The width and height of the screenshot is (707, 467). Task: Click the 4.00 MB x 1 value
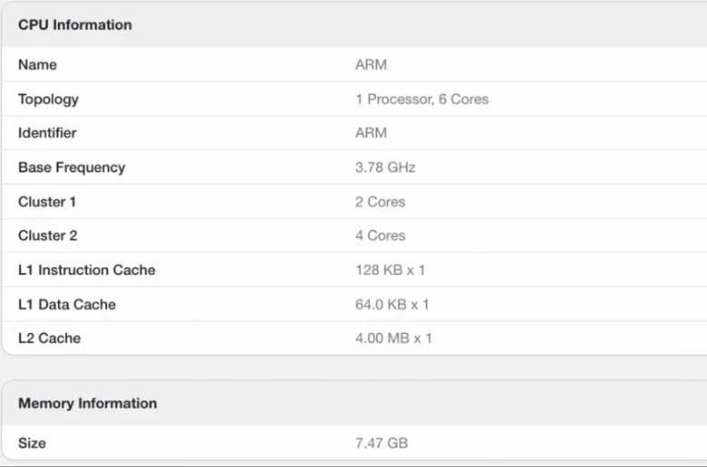tap(393, 338)
